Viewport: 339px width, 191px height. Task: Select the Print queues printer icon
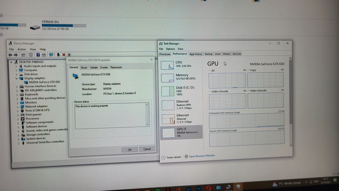click(22, 115)
